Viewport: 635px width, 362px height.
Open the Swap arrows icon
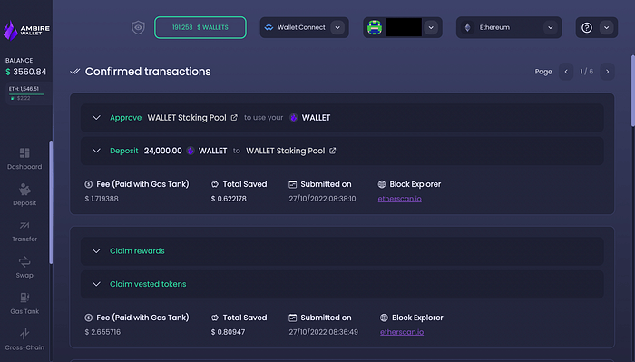24,261
